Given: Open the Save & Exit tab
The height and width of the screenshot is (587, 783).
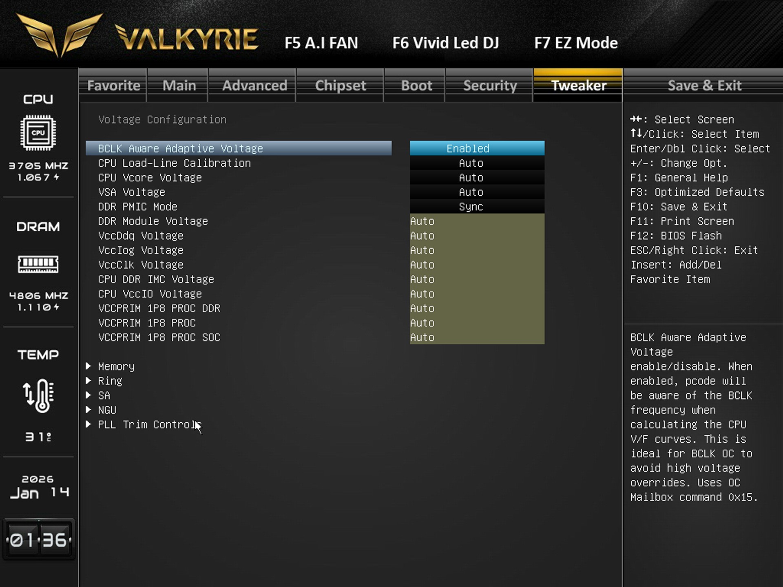Looking at the screenshot, I should point(704,86).
